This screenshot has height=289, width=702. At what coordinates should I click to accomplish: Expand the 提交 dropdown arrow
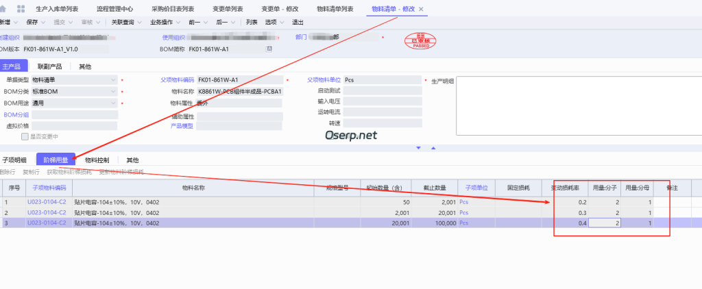(x=71, y=23)
